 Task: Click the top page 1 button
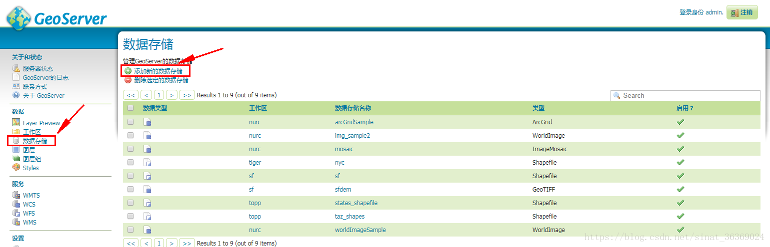tap(159, 95)
